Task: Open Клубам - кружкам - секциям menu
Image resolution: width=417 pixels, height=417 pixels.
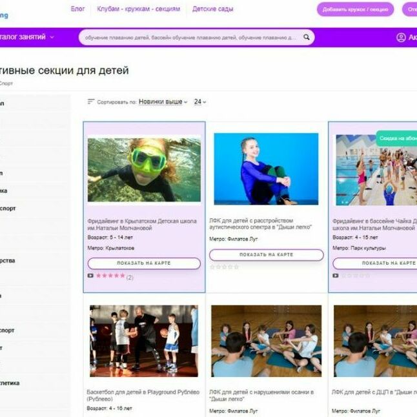Action: click(138, 9)
